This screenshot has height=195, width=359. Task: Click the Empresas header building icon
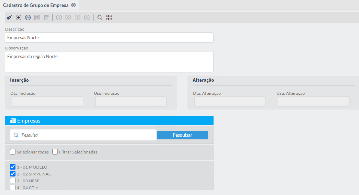pos(13,121)
